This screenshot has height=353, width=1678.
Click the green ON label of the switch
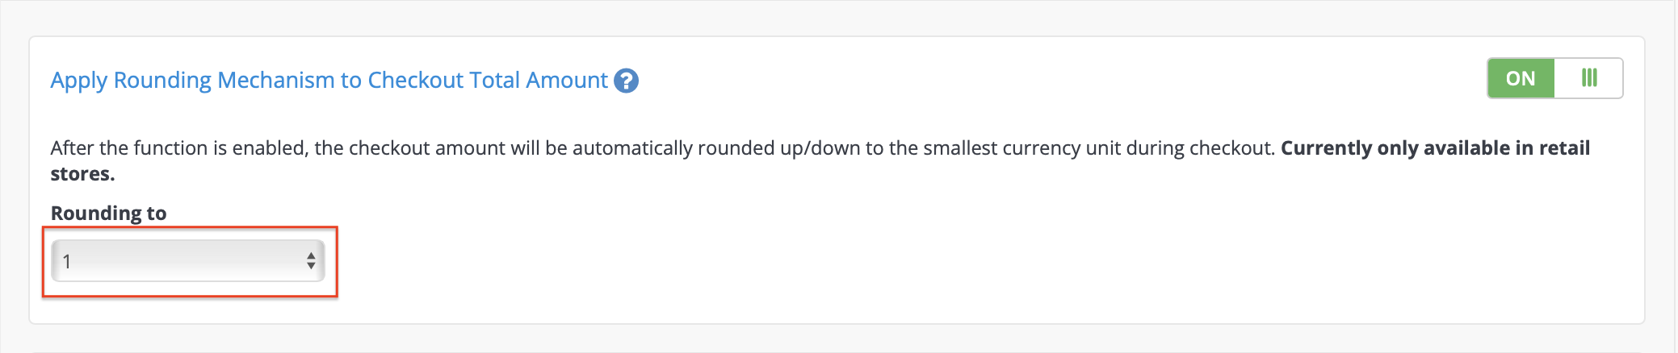click(x=1521, y=78)
